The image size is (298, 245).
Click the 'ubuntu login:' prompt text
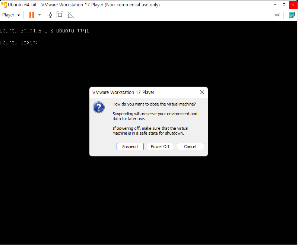[x=19, y=43]
